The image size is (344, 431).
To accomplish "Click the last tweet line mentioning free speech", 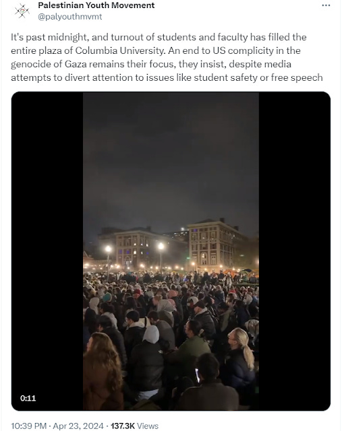I will (167, 77).
